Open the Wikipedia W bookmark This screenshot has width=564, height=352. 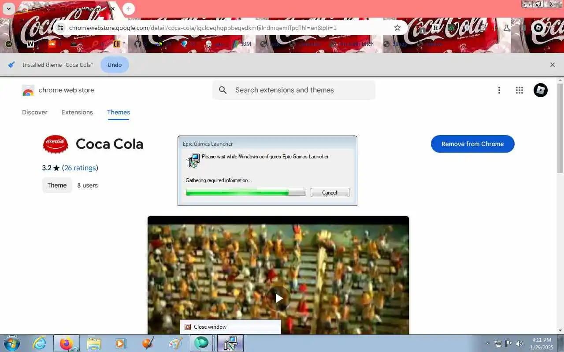click(x=30, y=44)
